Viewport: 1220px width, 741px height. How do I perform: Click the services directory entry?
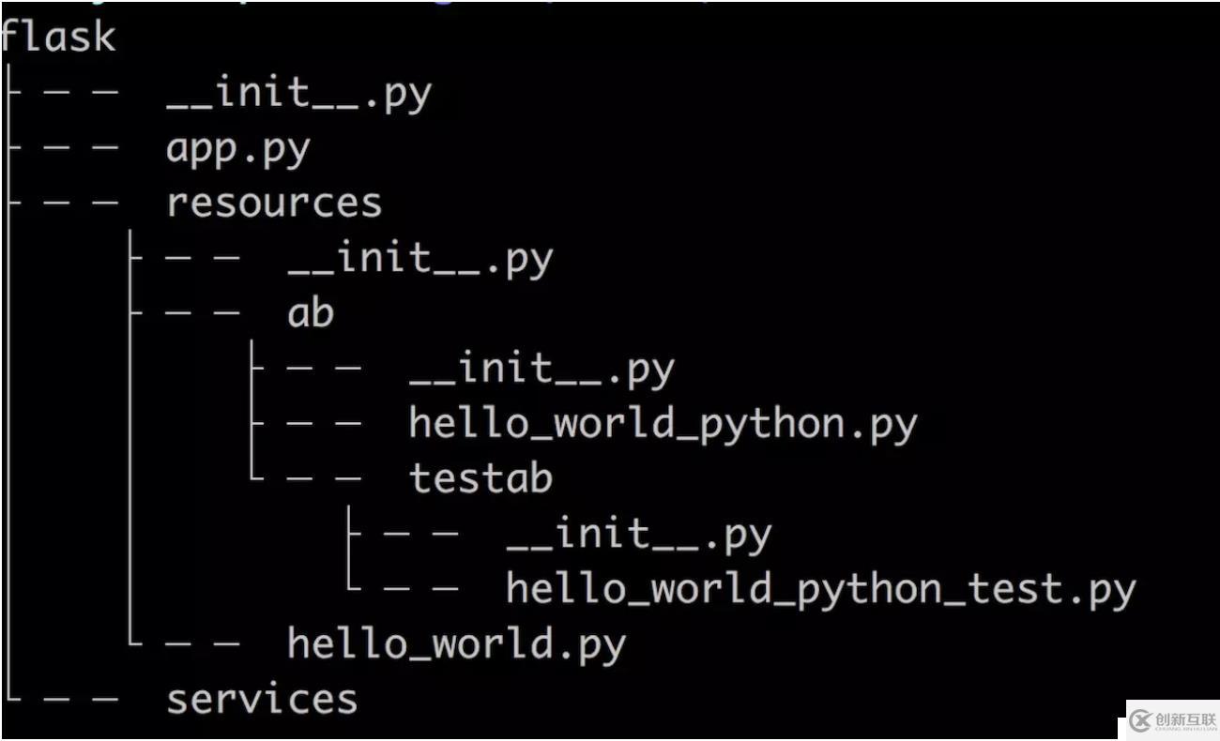(x=262, y=700)
